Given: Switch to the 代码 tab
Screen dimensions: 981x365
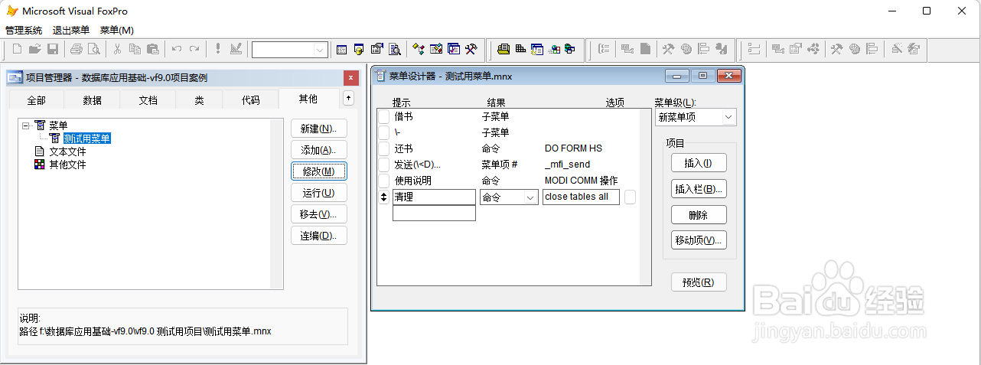Looking at the screenshot, I should point(250,100).
